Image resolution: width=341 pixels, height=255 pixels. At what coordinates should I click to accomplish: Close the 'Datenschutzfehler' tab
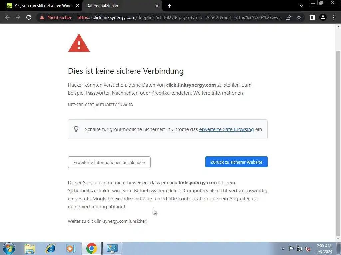(x=157, y=6)
